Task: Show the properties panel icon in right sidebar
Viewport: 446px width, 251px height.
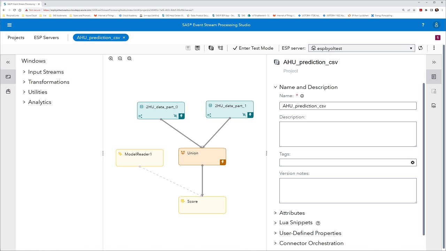Action: click(434, 77)
